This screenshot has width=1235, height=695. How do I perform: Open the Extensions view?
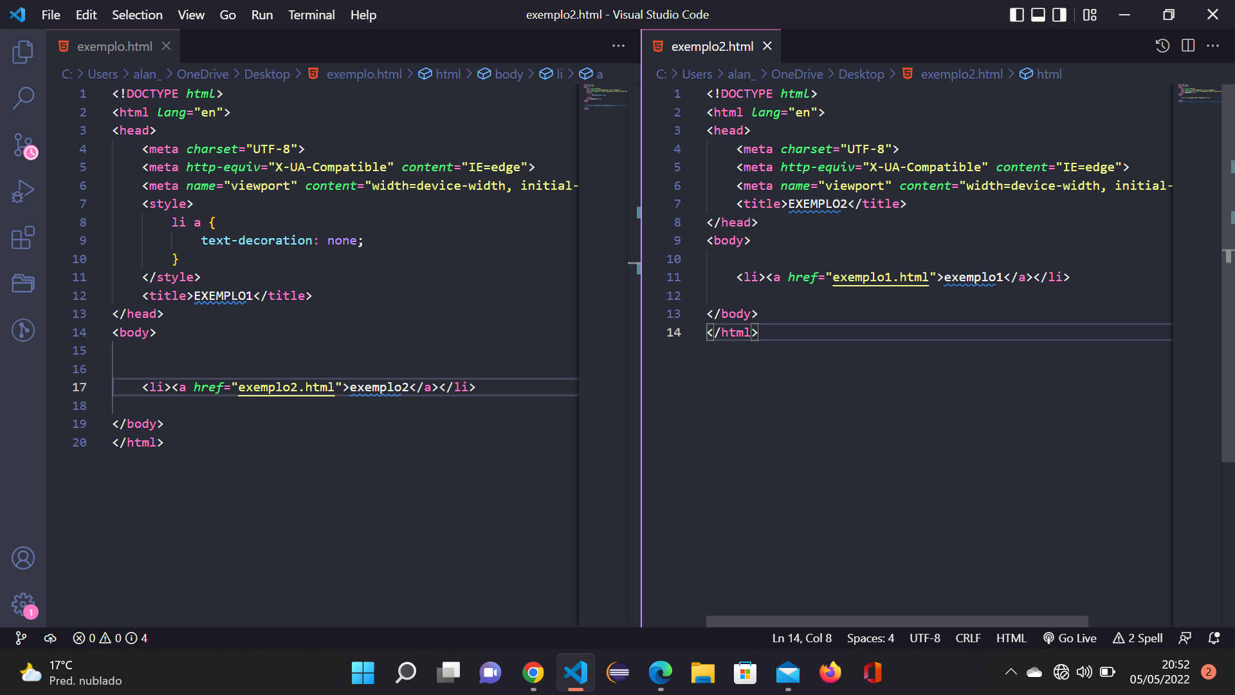23,238
